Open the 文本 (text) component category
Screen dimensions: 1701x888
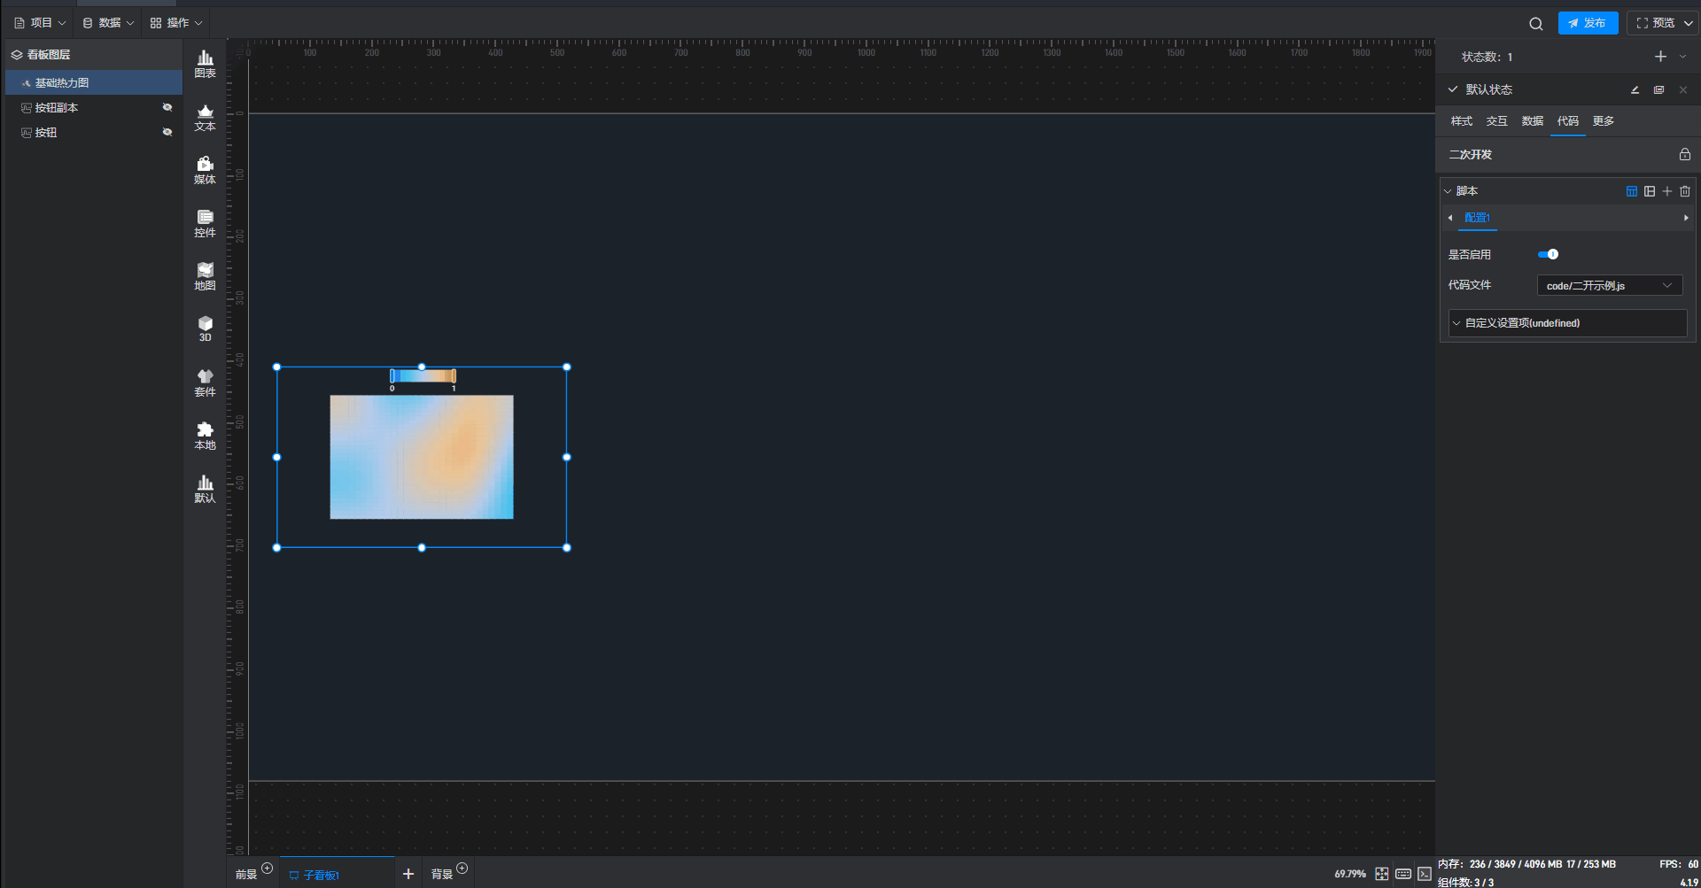[x=205, y=117]
